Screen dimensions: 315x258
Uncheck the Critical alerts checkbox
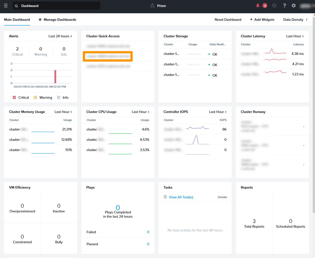(14, 97)
